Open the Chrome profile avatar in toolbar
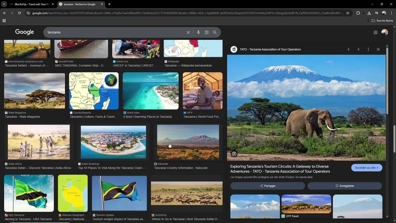 (384, 13)
